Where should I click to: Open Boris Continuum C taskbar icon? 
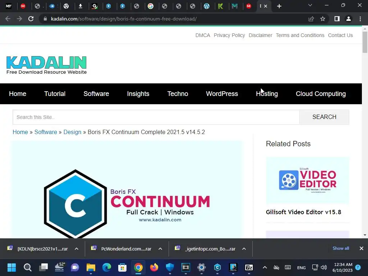(217, 267)
